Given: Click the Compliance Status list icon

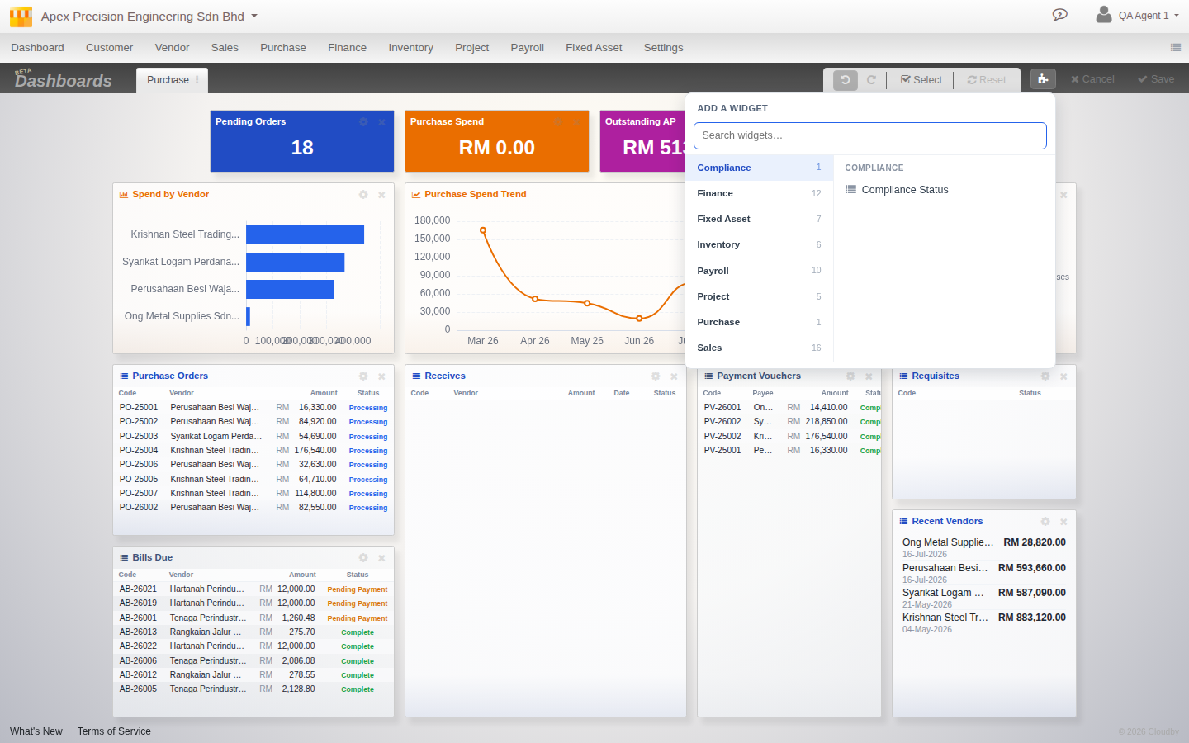Looking at the screenshot, I should (850, 190).
